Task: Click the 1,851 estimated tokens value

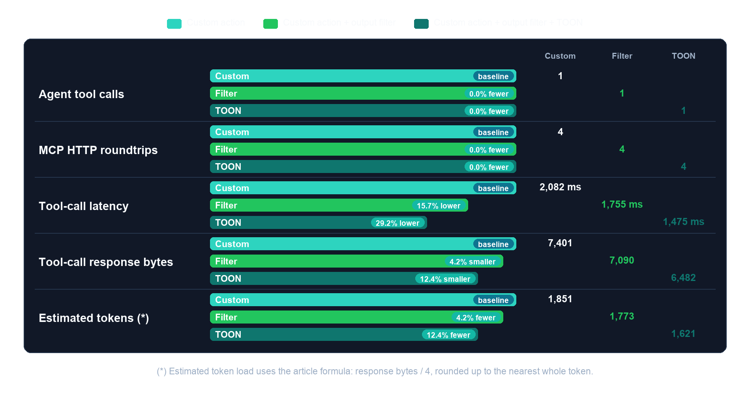Action: pos(560,299)
